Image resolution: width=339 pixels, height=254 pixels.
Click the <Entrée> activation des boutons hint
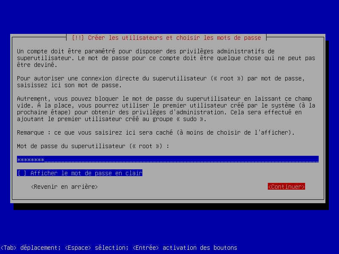click(185, 248)
